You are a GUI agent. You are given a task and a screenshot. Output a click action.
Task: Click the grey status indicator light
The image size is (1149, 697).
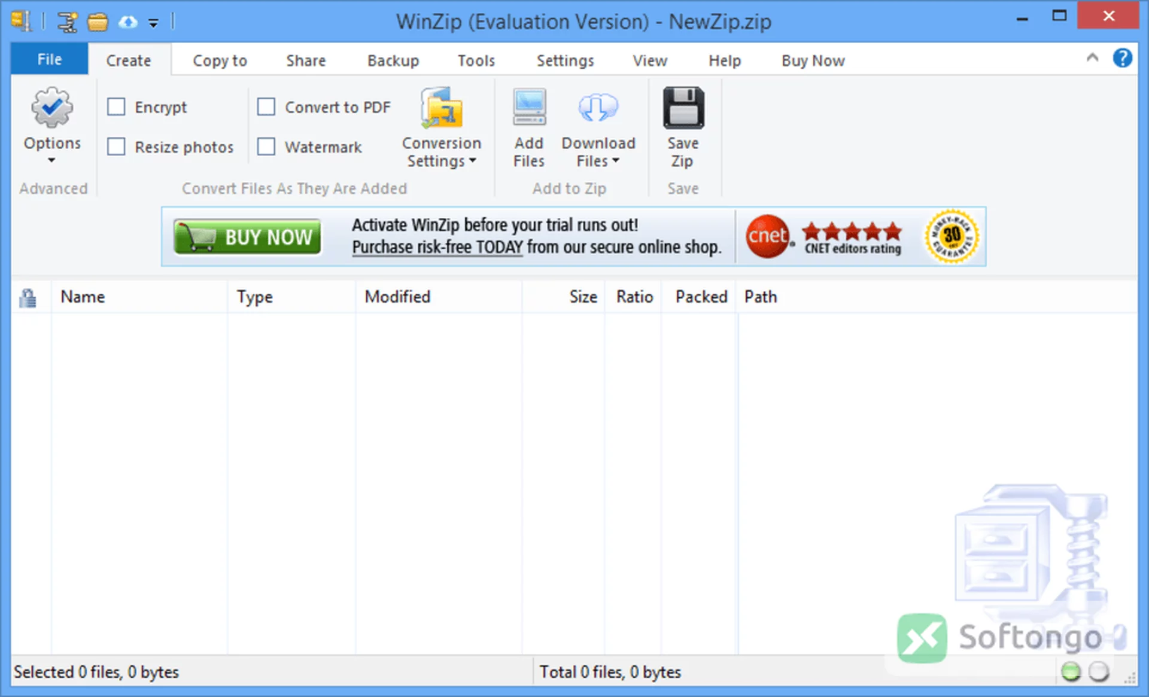1099,672
